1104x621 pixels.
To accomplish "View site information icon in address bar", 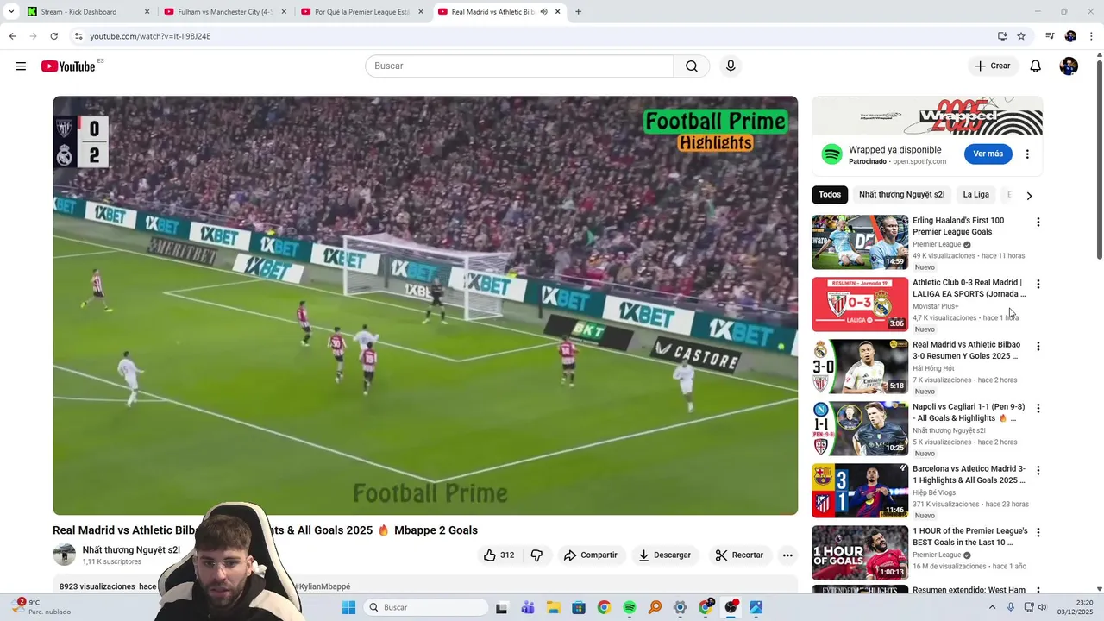I will click(x=78, y=36).
